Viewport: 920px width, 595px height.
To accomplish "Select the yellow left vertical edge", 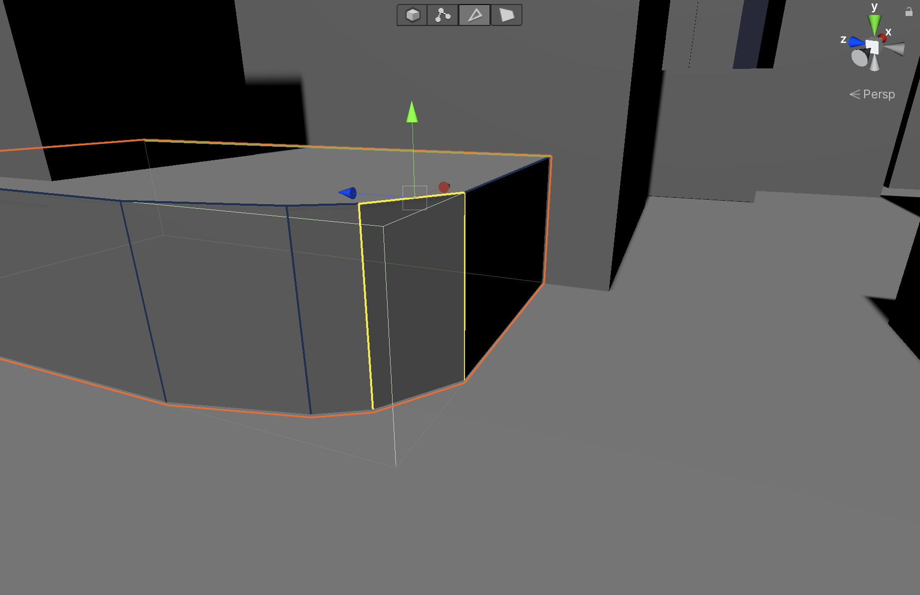I will (x=366, y=304).
